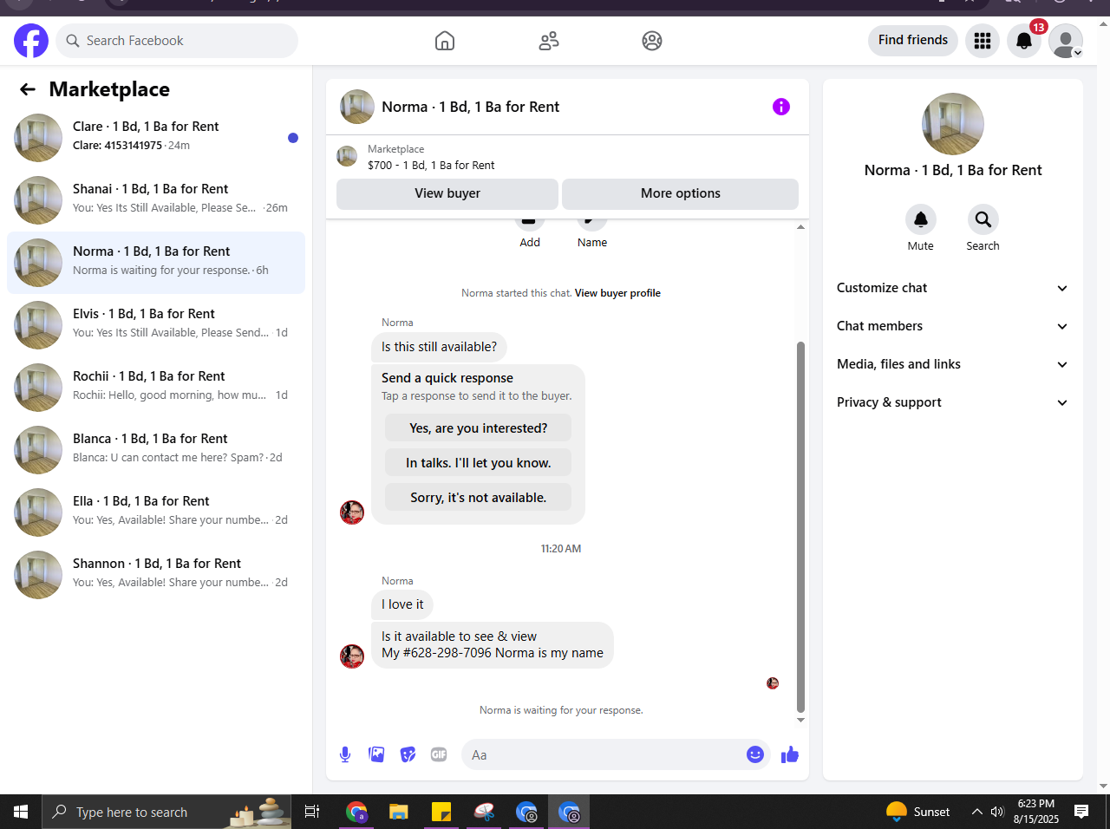Click Norma's message with phone number
Image resolution: width=1110 pixels, height=829 pixels.
(493, 645)
